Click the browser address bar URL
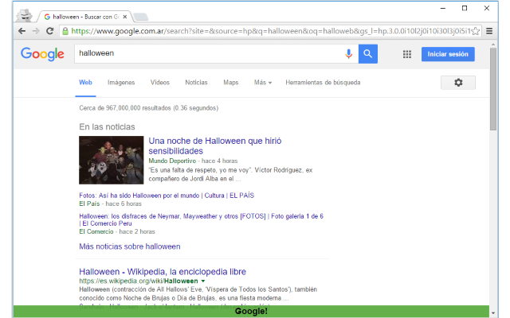 pyautogui.click(x=271, y=31)
